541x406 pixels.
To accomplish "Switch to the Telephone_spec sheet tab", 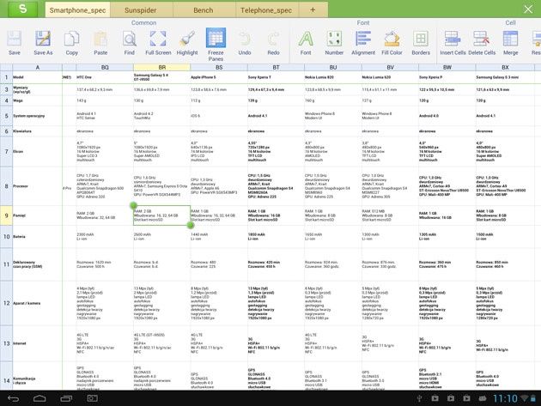I will (266, 10).
